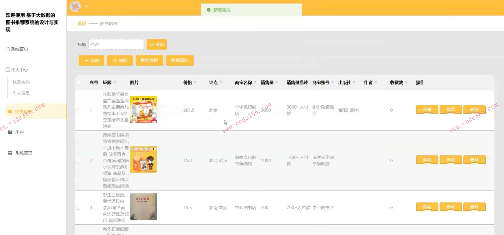Click the 删除 batch delete toolbar button
Viewport: 504px width, 235px height.
(120, 60)
